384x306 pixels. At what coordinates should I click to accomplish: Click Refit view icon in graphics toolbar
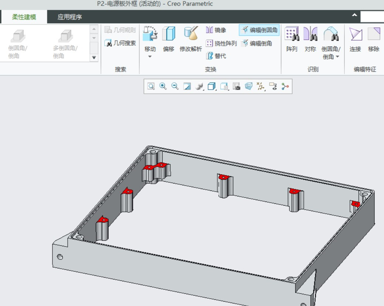pyautogui.click(x=151, y=86)
